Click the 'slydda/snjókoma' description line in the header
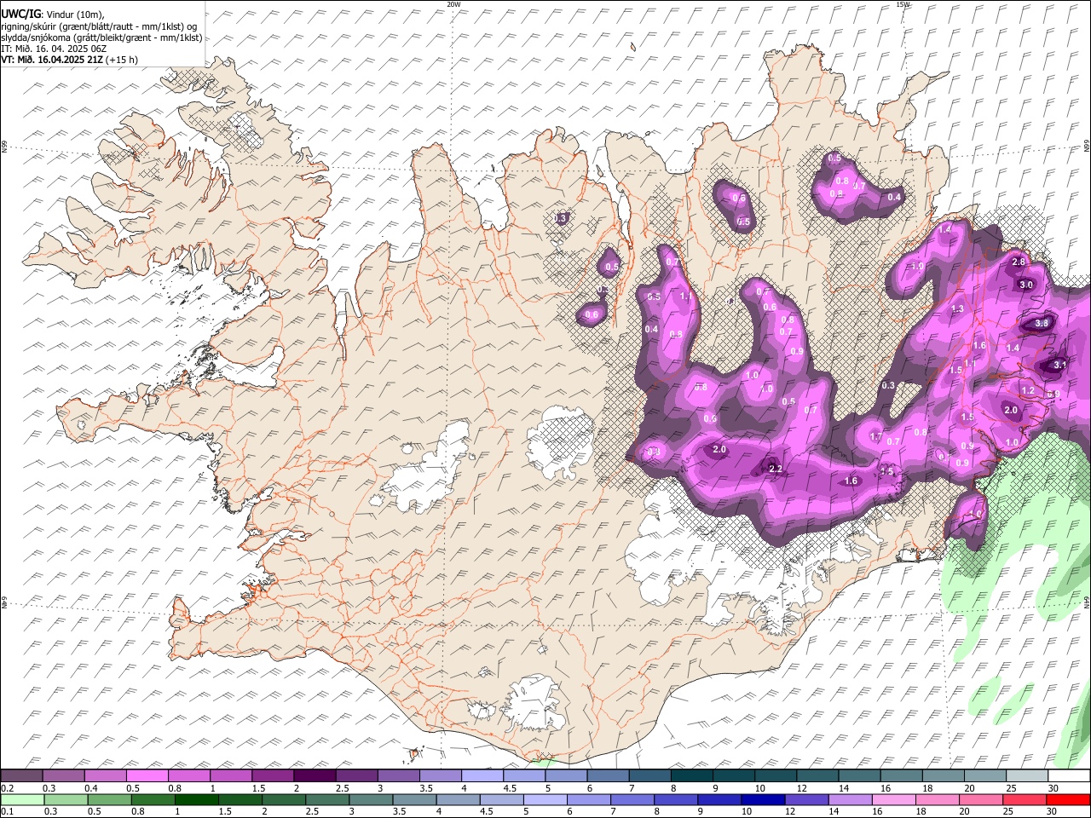The width and height of the screenshot is (1091, 818). click(101, 37)
